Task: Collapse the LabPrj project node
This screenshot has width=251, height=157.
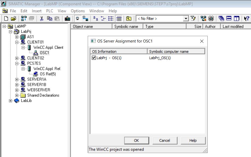Action: [10, 32]
